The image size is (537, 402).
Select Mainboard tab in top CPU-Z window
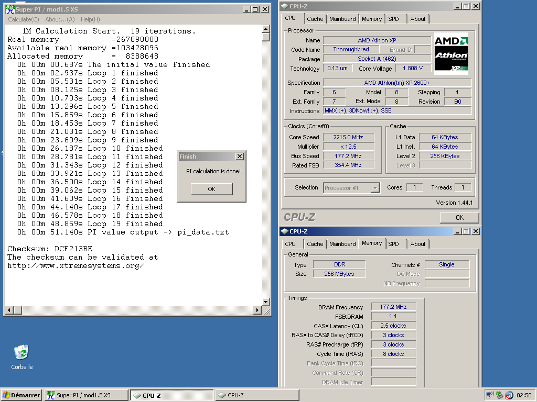[x=342, y=19]
